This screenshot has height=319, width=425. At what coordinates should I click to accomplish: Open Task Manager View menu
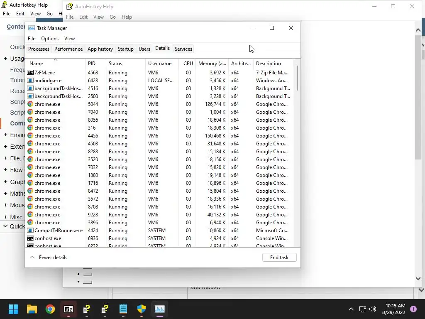pyautogui.click(x=69, y=39)
